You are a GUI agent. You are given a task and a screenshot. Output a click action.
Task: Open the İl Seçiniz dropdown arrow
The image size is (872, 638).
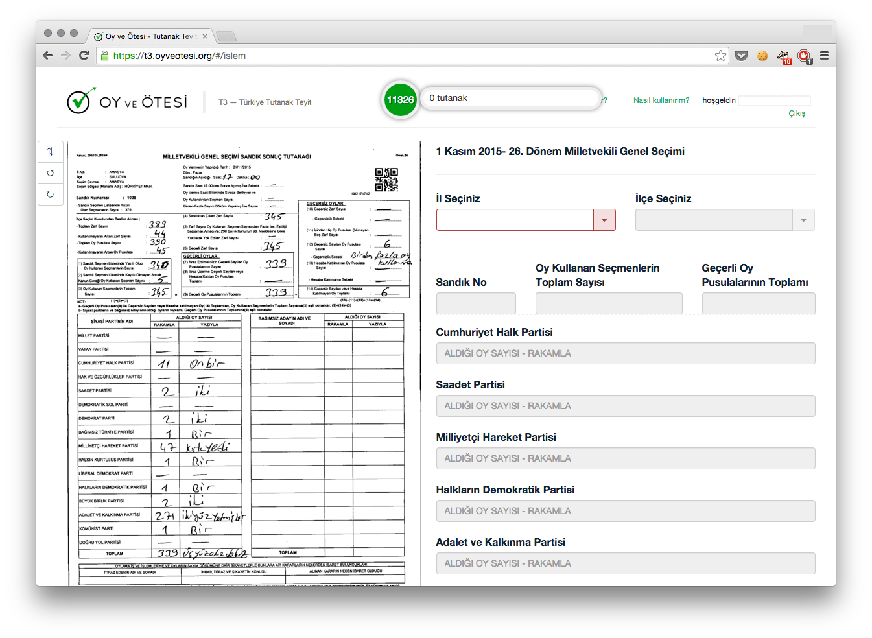(x=604, y=220)
